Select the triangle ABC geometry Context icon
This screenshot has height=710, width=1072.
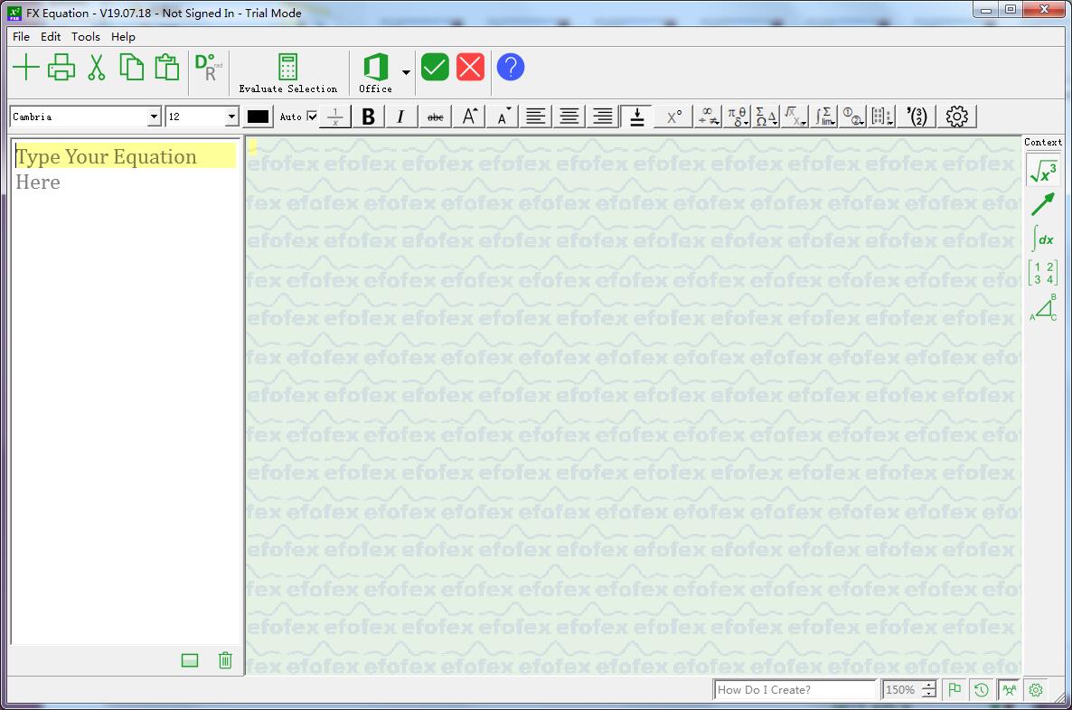pyautogui.click(x=1043, y=307)
